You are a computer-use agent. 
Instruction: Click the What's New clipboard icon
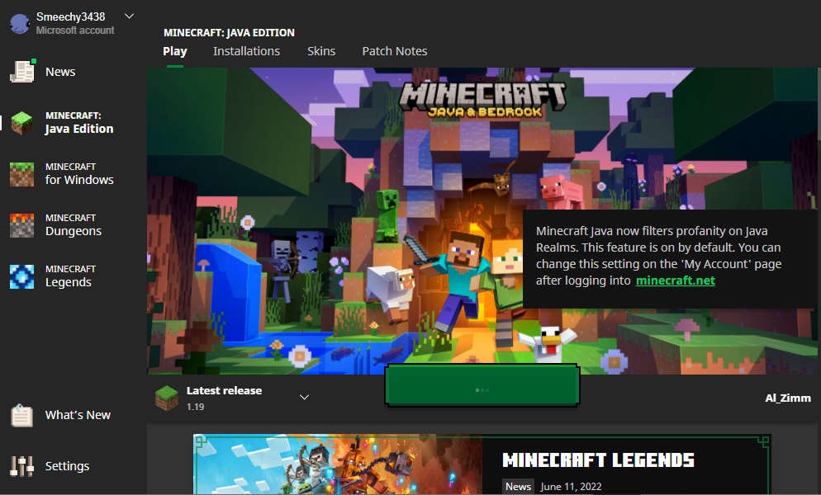point(22,416)
